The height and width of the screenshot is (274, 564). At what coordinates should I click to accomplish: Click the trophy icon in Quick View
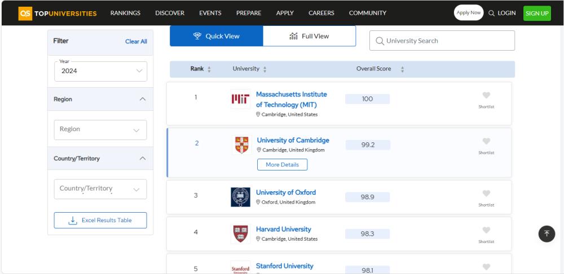(x=197, y=36)
